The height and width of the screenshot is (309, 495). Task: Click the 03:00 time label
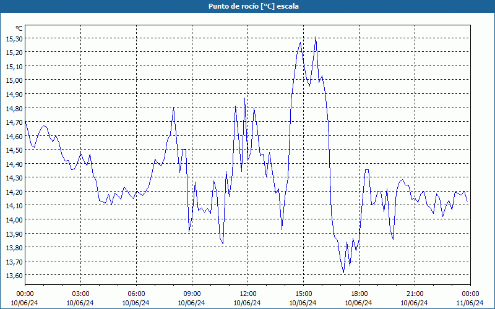[80, 294]
